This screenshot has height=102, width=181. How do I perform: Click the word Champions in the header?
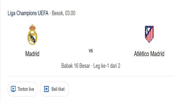(27, 13)
